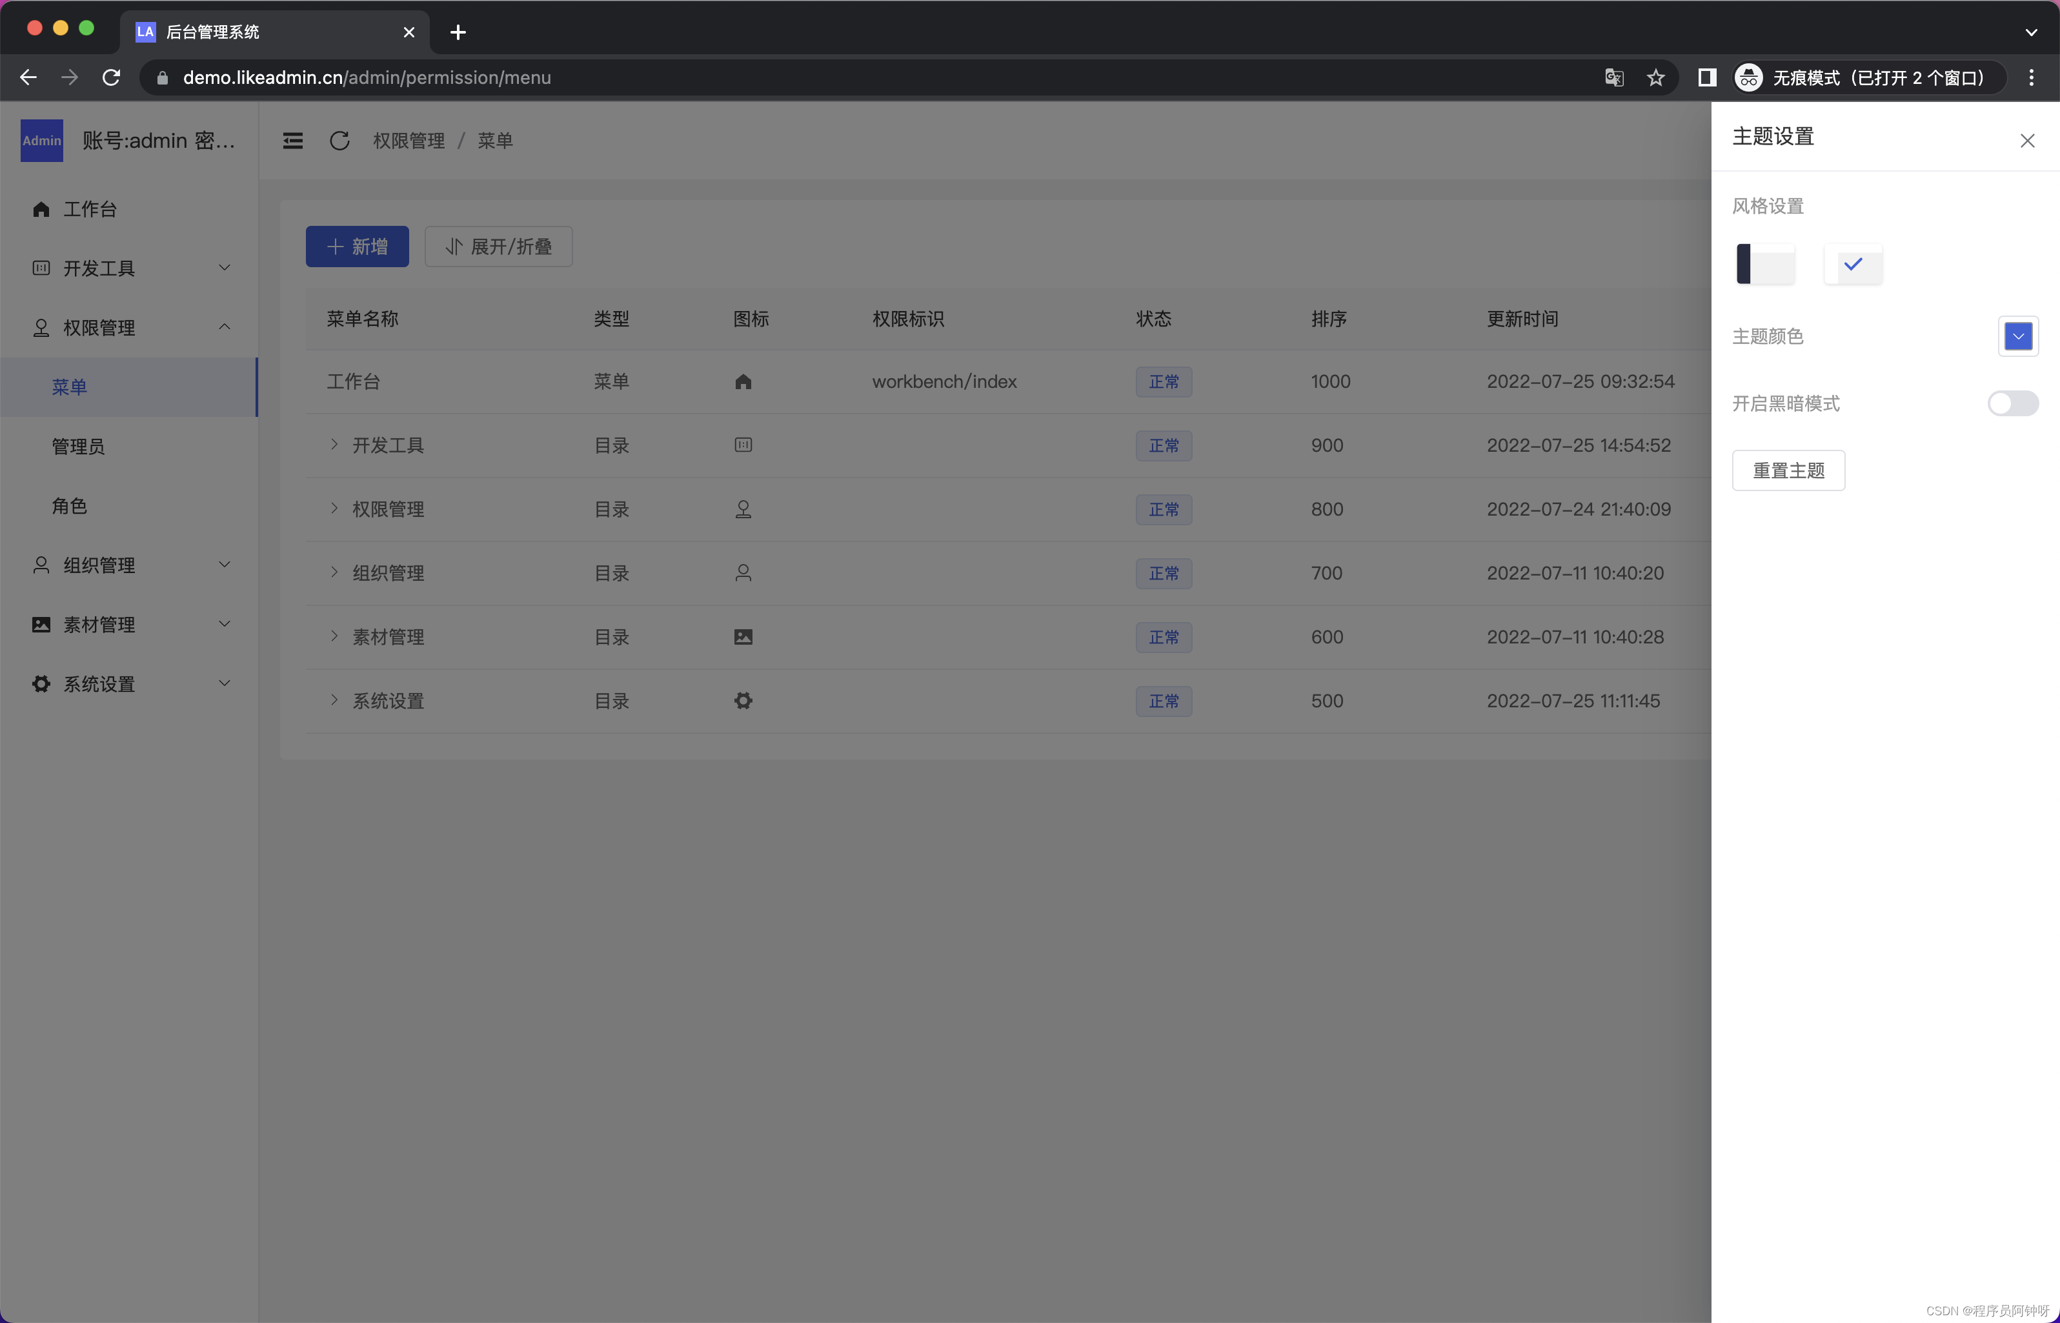Expand the 系统设置 sidebar submenu
The height and width of the screenshot is (1323, 2060).
[129, 684]
